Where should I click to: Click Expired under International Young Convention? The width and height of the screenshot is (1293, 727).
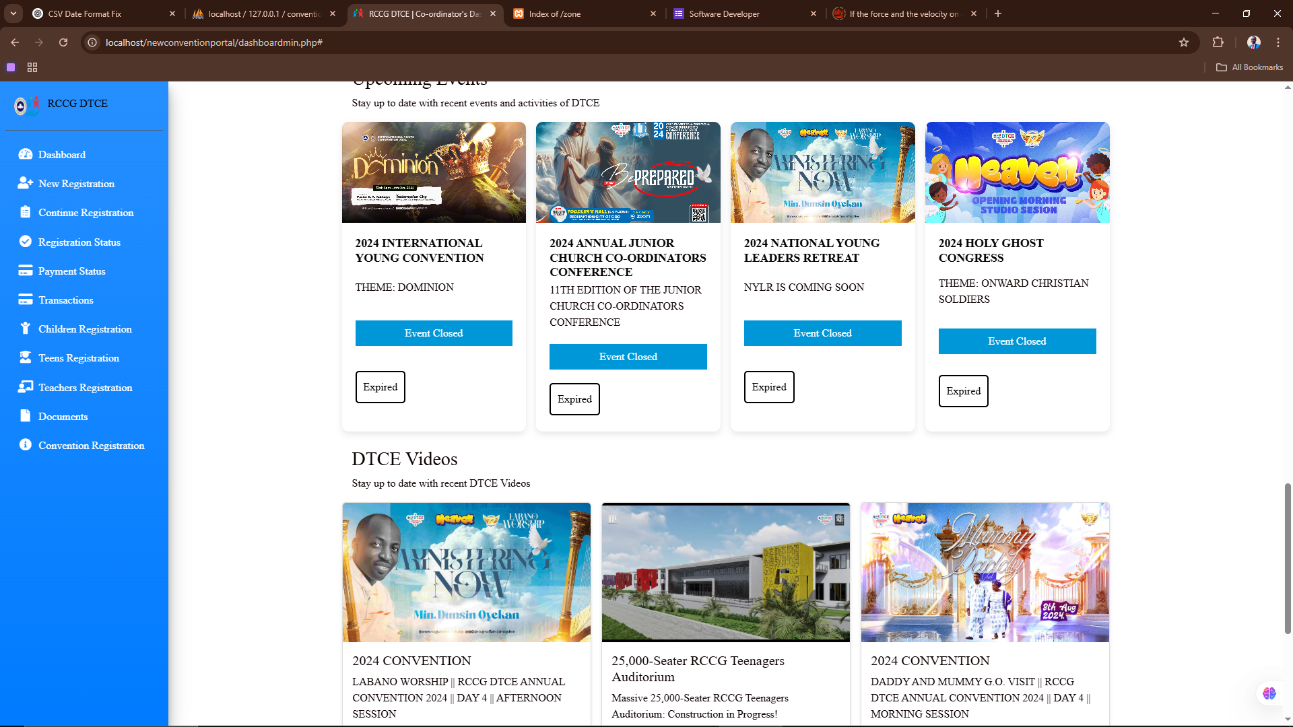click(x=380, y=387)
